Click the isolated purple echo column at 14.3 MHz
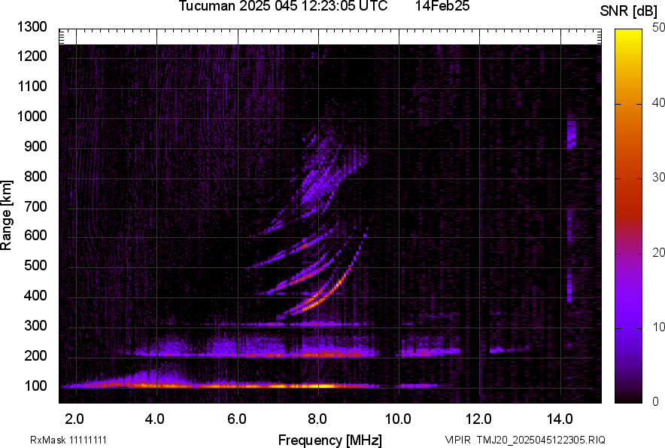 (571, 134)
